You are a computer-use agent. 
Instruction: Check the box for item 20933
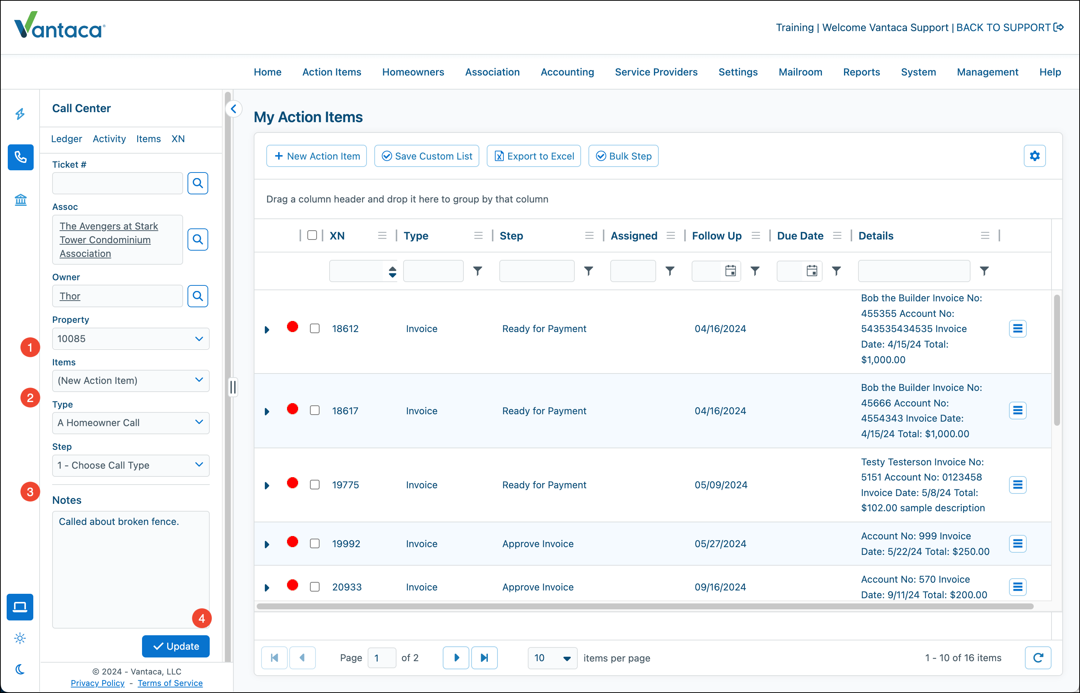click(x=315, y=587)
